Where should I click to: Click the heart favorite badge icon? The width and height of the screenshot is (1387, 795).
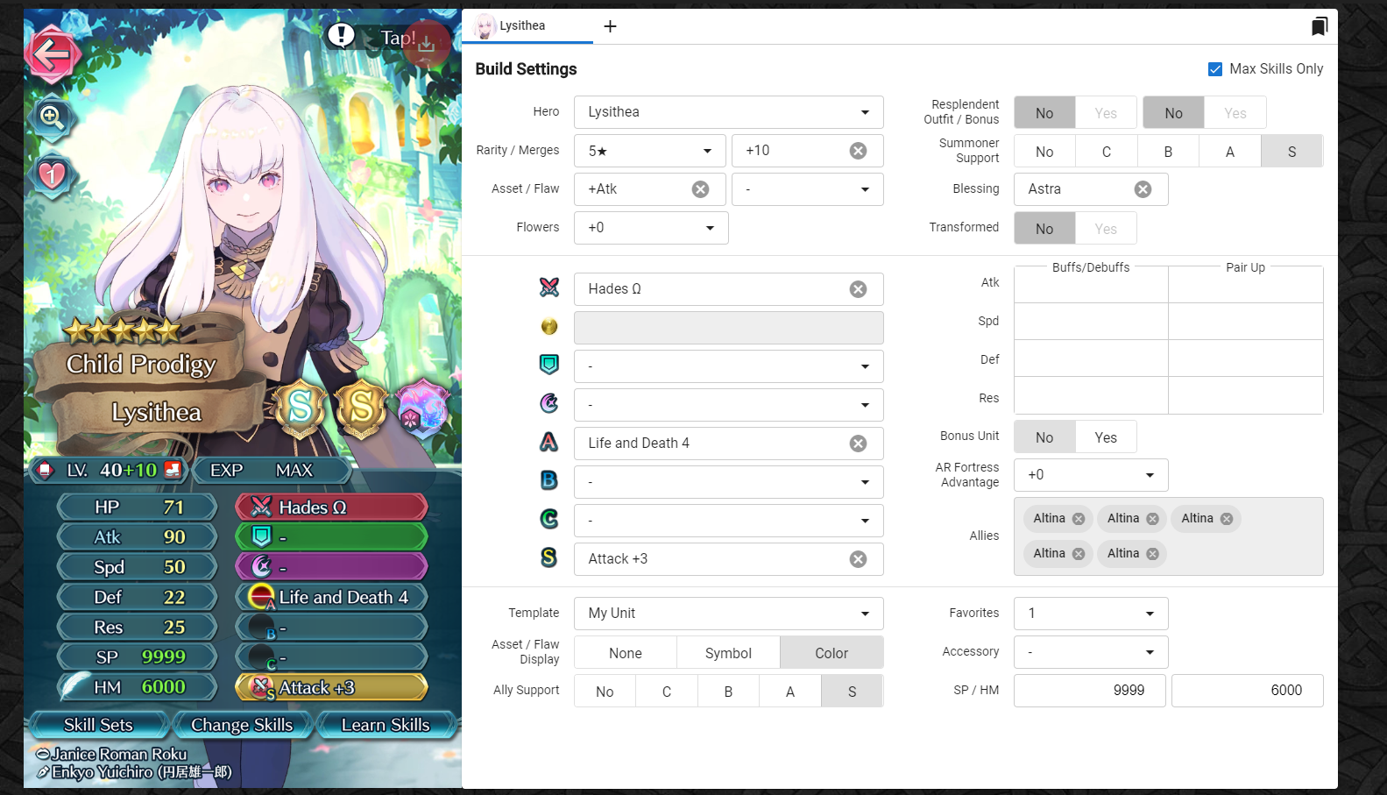point(53,175)
